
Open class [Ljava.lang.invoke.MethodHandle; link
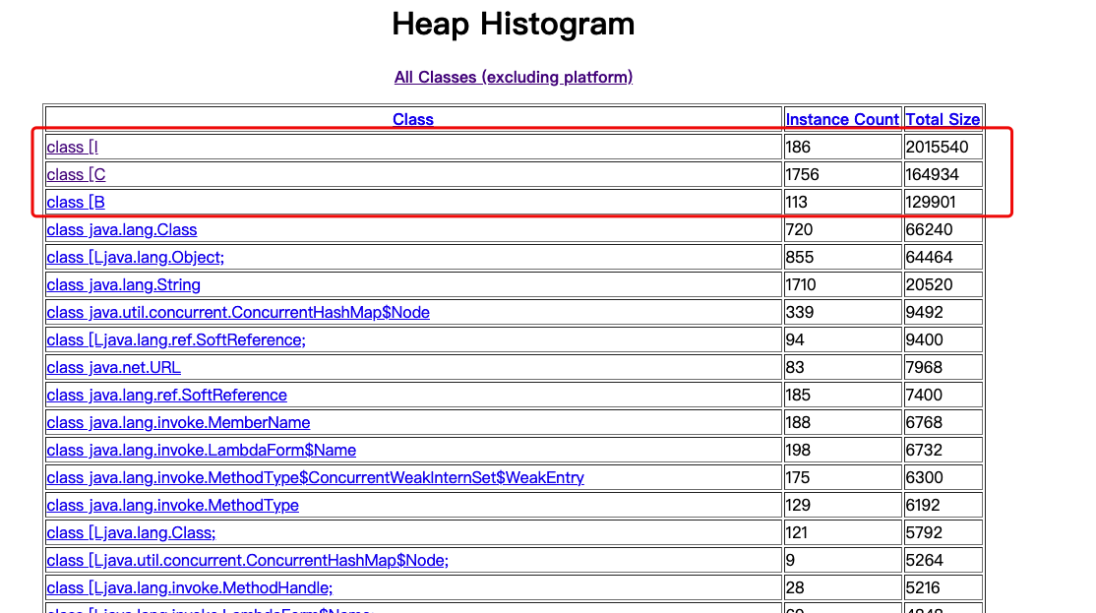coord(190,587)
